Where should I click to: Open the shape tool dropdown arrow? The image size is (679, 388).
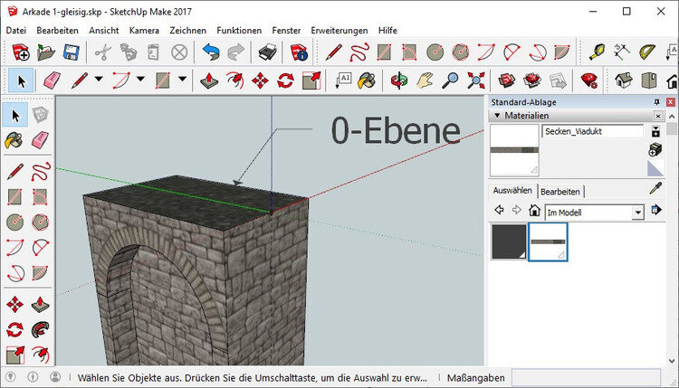(182, 80)
